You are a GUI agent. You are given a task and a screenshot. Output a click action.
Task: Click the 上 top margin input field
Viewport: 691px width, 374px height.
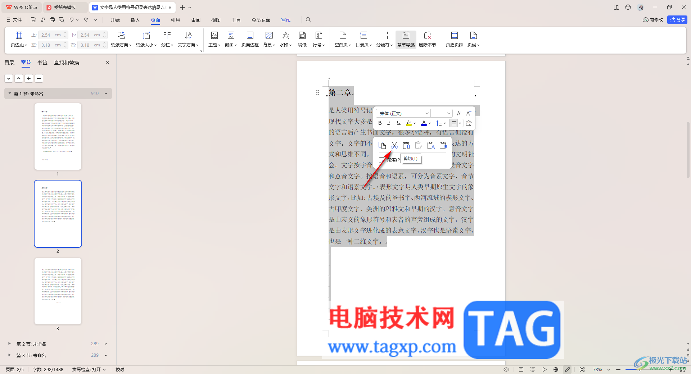(53, 35)
